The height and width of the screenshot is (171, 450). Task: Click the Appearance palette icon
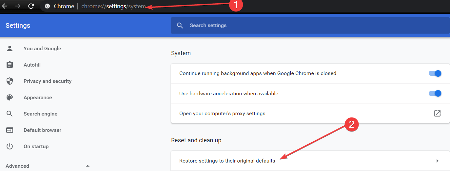coord(10,98)
